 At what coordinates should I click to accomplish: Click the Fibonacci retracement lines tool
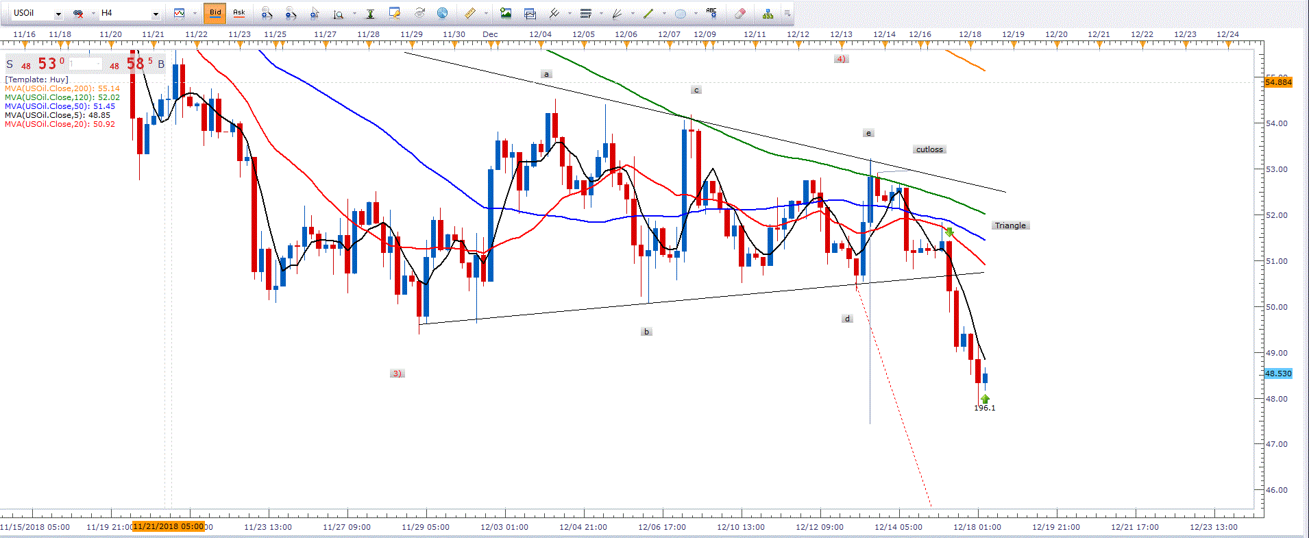point(586,13)
